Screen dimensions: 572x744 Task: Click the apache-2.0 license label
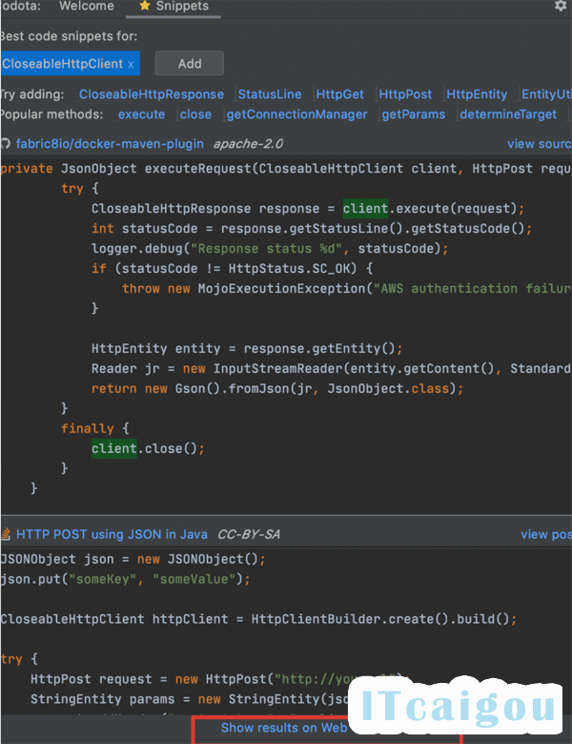248,144
